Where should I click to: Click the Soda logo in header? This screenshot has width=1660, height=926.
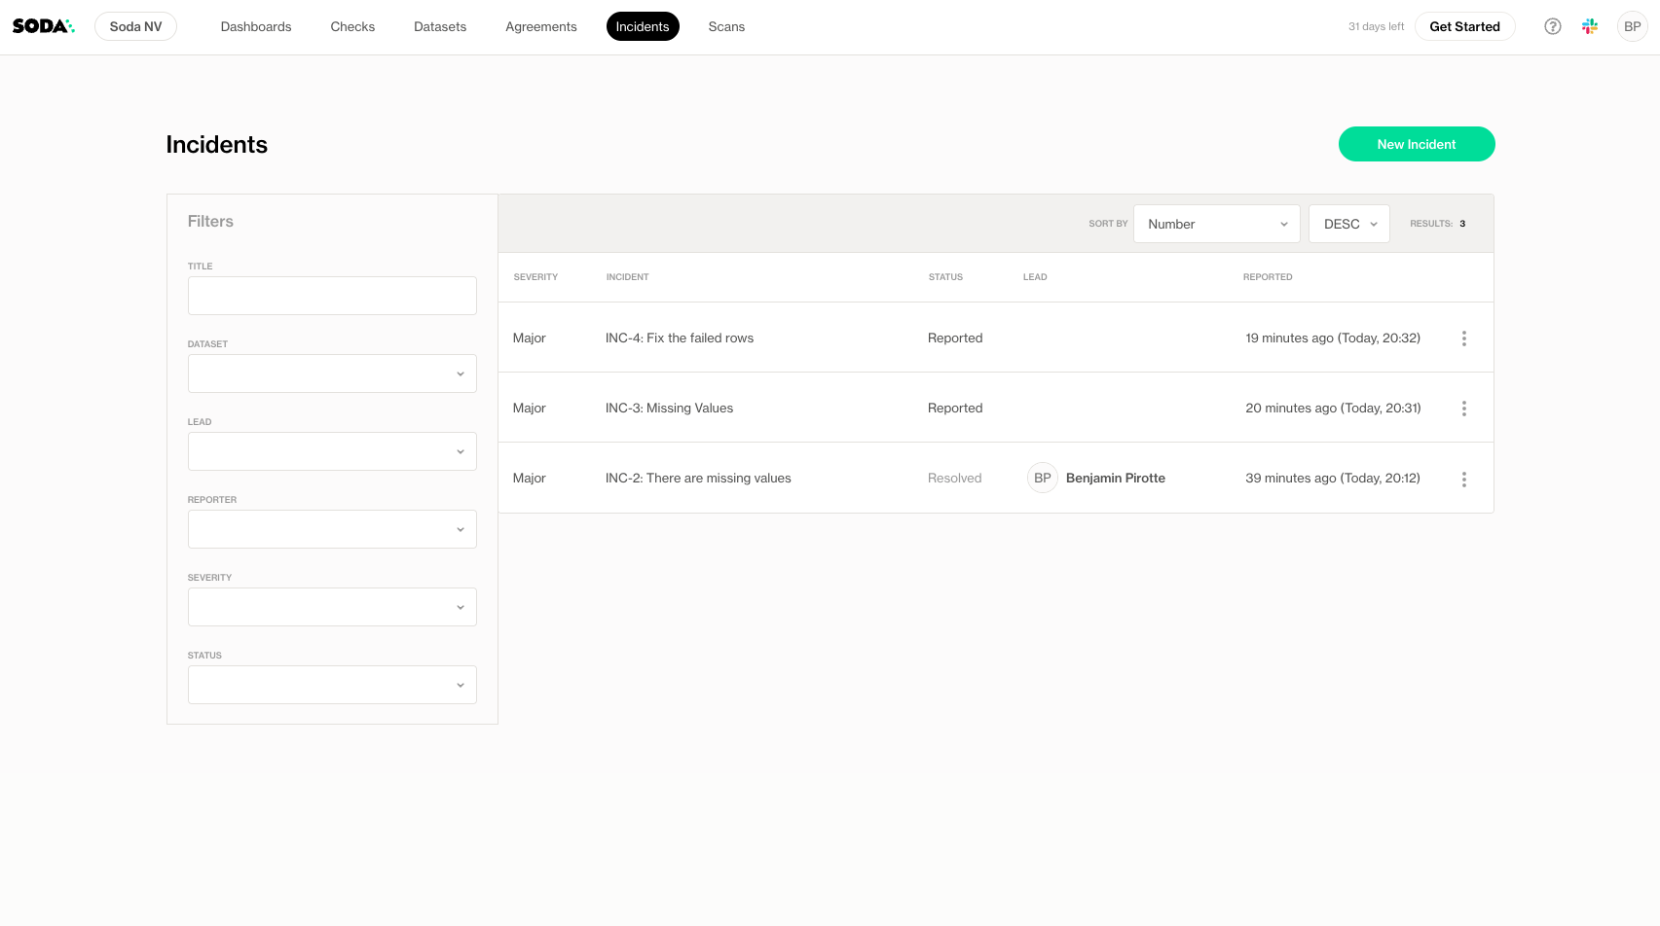pos(43,26)
